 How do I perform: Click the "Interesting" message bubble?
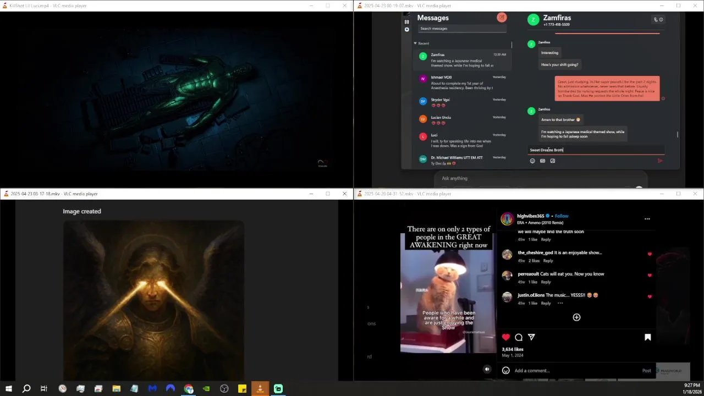(x=549, y=53)
